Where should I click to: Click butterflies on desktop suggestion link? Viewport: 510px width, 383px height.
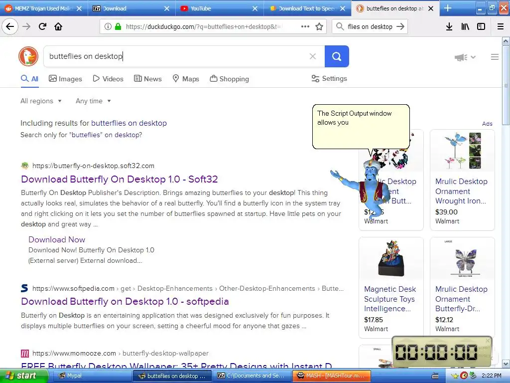pos(129,123)
